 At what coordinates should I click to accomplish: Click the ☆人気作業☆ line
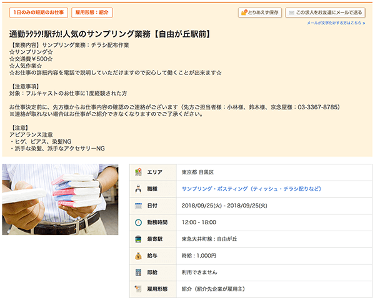tap(26, 66)
